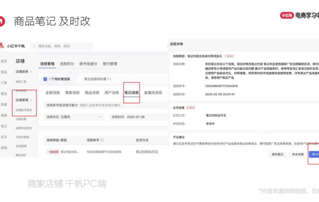
Task: Click the 修改笔记 button
Action: tap(278, 154)
